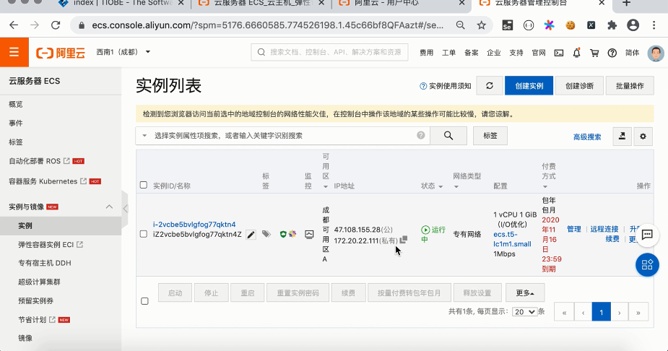Collapse the left sidebar handle
668x351 pixels.
(x=125, y=209)
